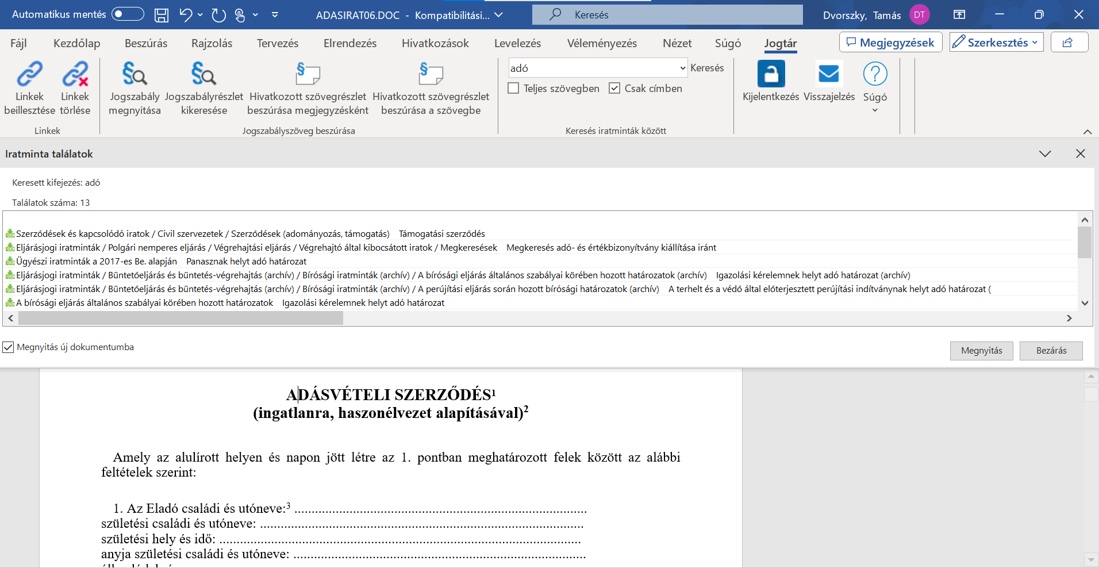Open Jogszabály megnyitása tool
Screen dimensions: 1099x568
pos(135,75)
